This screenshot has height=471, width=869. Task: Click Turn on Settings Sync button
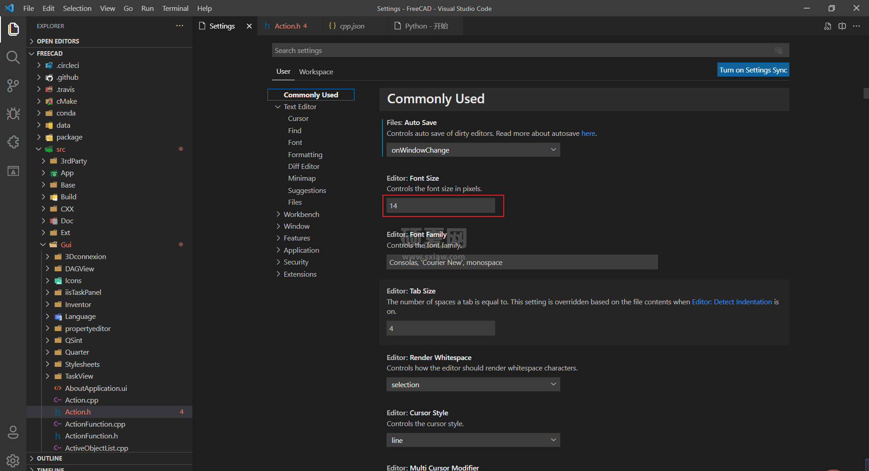(753, 70)
